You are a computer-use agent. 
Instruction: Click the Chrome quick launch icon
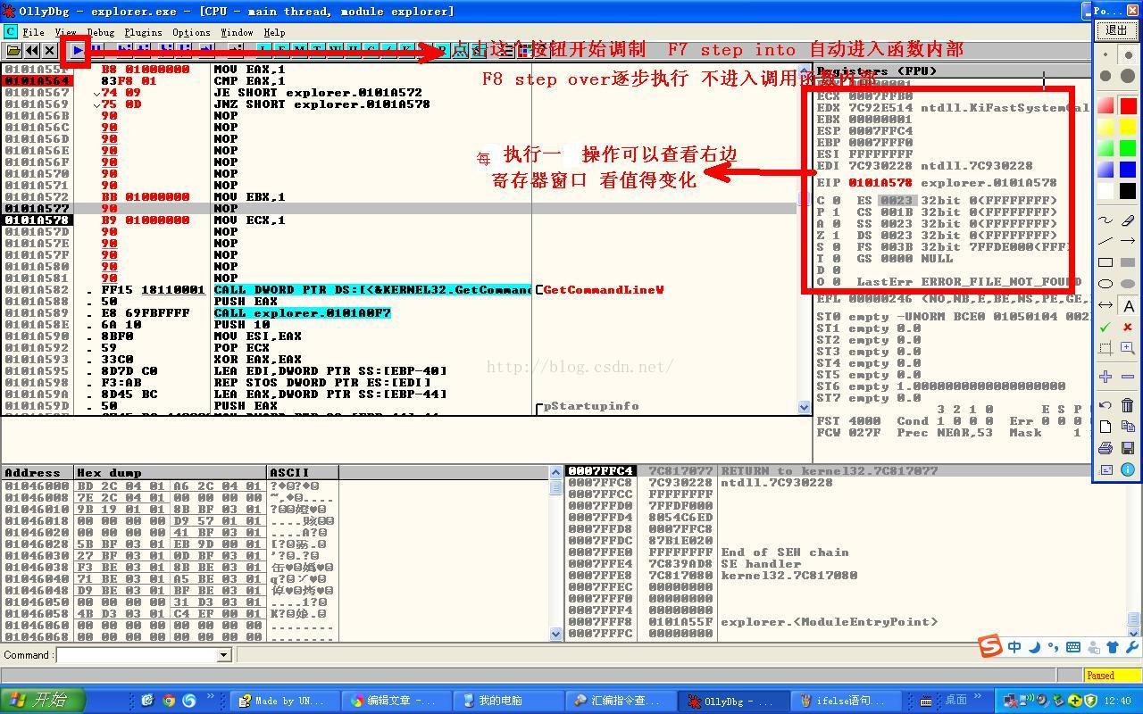click(x=168, y=701)
